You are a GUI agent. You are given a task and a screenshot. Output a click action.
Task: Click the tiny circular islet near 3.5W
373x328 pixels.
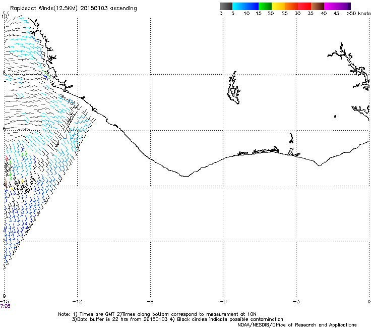tap(335, 116)
